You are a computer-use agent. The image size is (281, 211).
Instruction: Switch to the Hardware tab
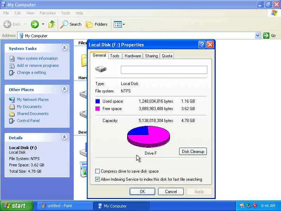(133, 56)
